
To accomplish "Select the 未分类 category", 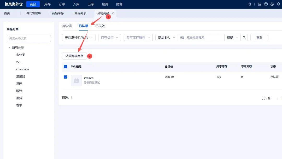I will click(21, 55).
